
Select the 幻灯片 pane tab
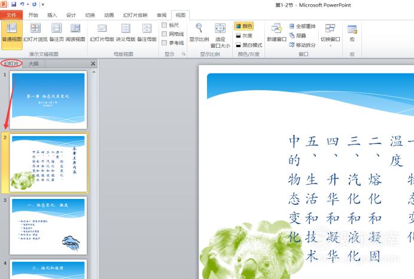coord(11,63)
